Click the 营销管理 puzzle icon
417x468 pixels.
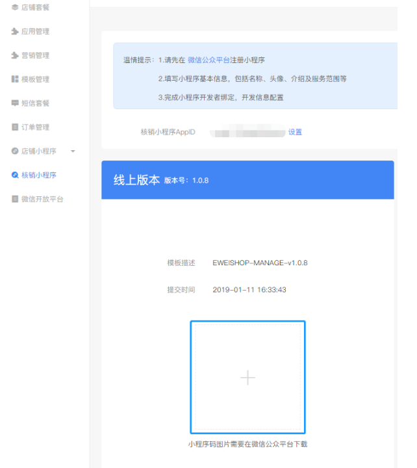click(x=15, y=55)
